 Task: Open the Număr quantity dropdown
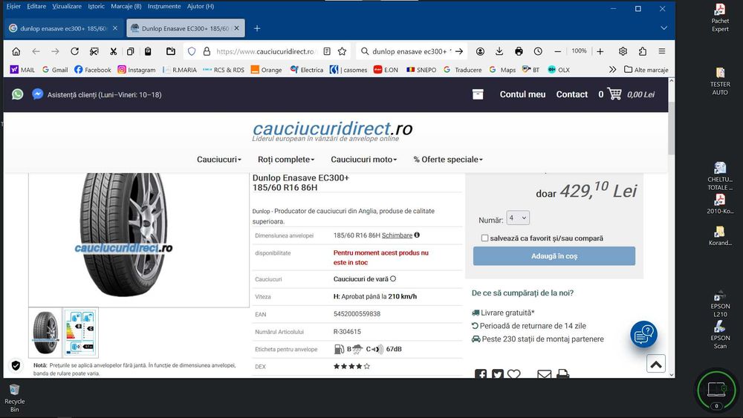click(x=518, y=218)
